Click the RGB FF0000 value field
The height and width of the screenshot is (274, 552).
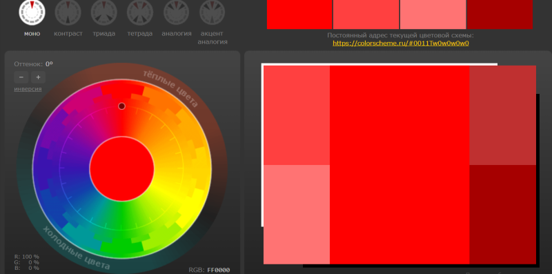tap(218, 270)
